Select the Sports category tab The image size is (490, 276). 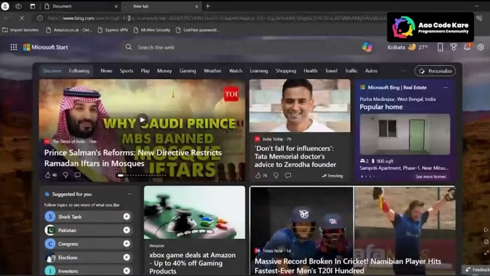[126, 71]
